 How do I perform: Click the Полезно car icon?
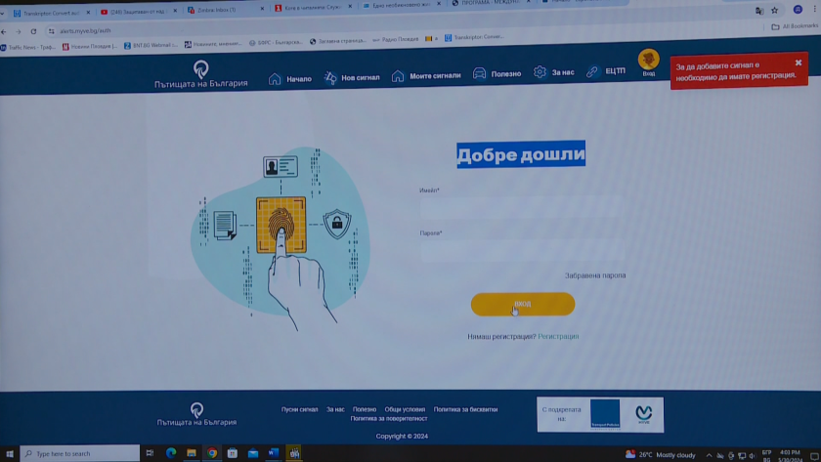coord(480,74)
